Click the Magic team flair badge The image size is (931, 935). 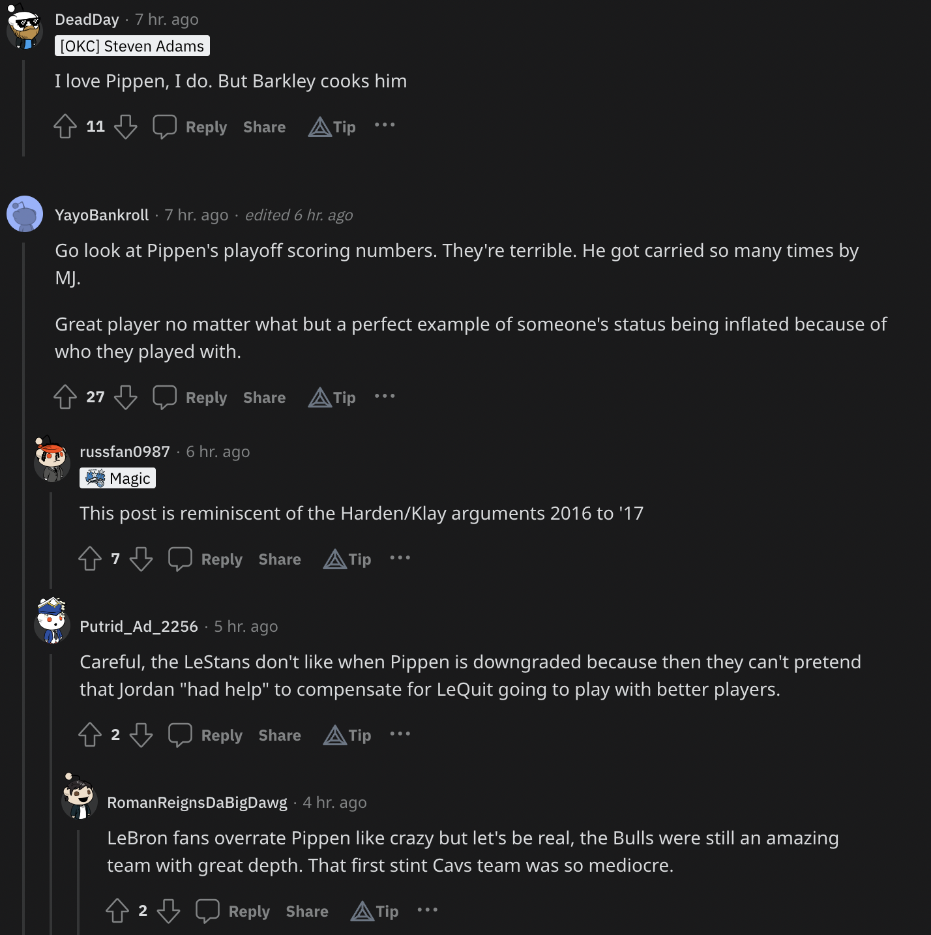pos(117,479)
